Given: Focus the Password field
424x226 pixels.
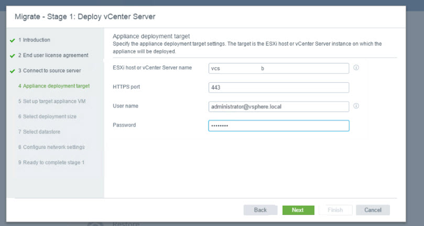Looking at the screenshot, I should coord(278,126).
